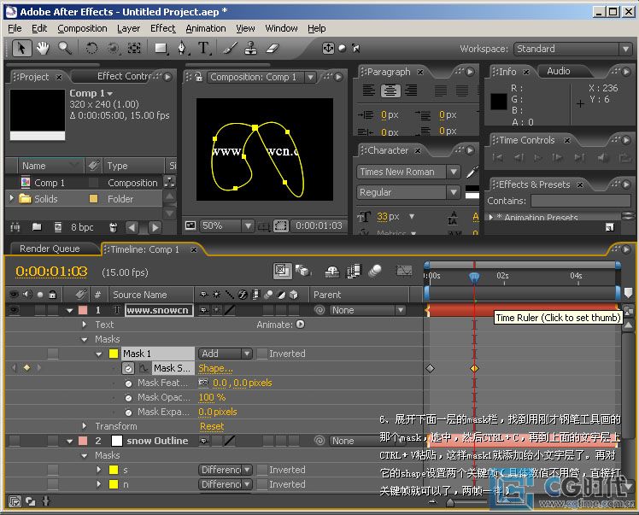Select the Selection arrow tool
The height and width of the screenshot is (515, 639).
point(21,49)
